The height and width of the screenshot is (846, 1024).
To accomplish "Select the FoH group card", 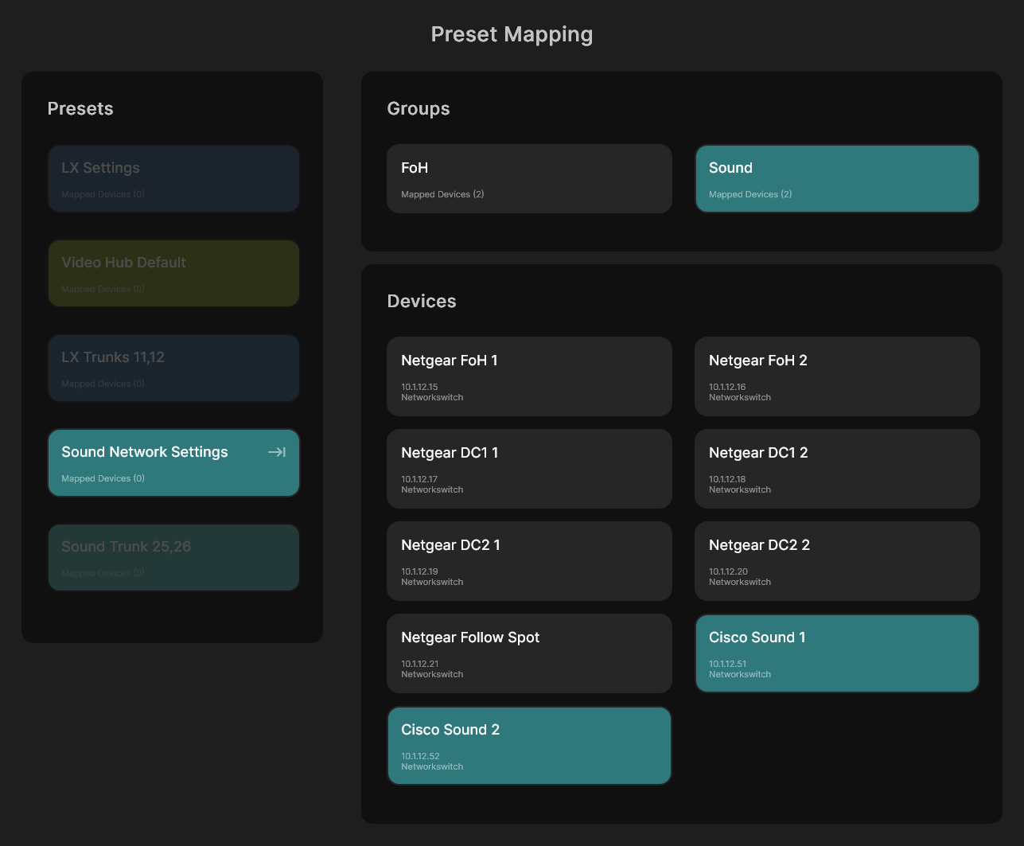I will [x=528, y=177].
